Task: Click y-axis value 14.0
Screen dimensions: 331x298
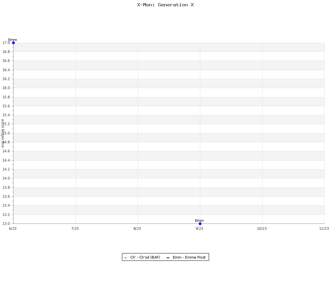Action: coord(6,178)
